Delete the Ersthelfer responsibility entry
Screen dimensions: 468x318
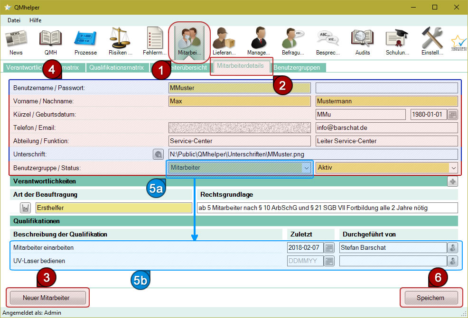[25, 208]
